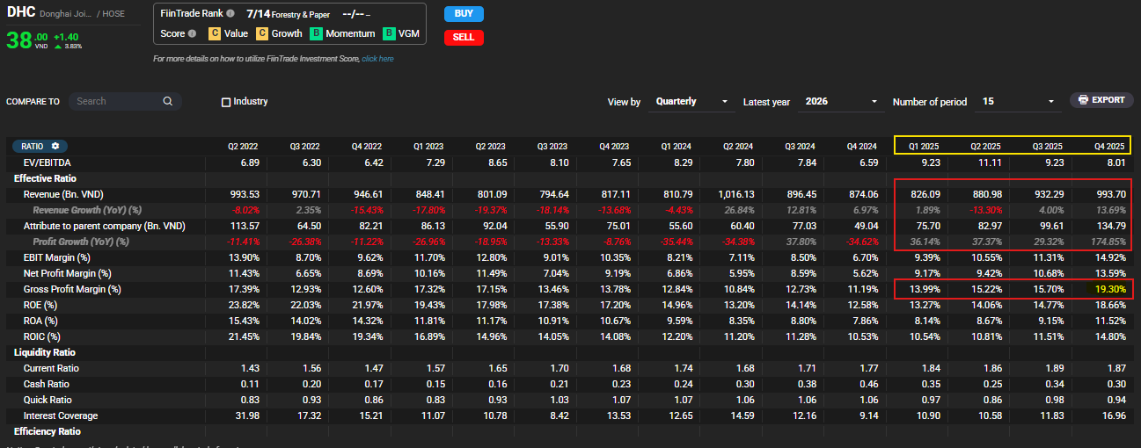Click the yellow C Growth score badge
This screenshot has height=448, width=1141.
[x=262, y=34]
